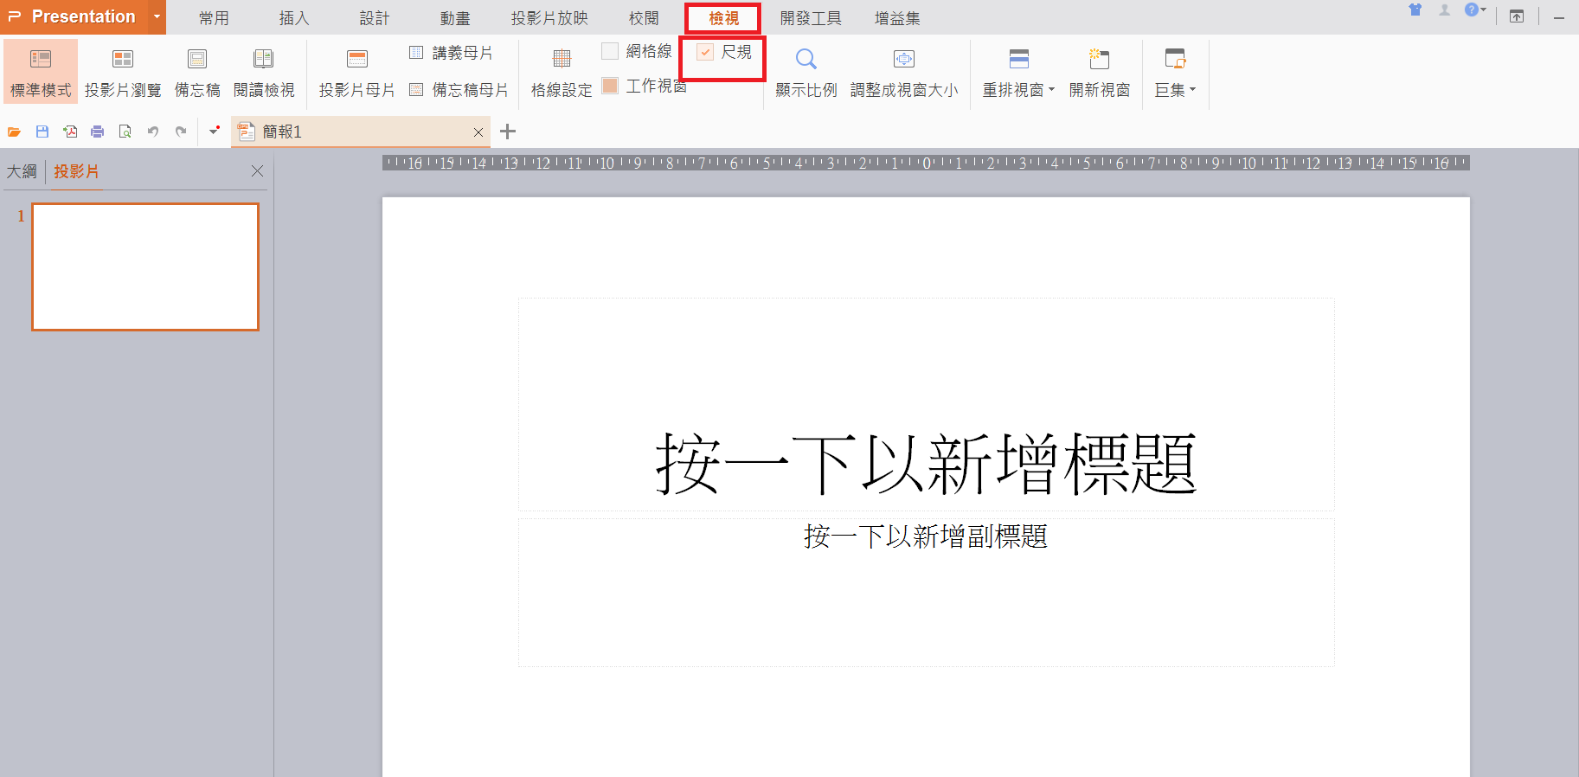
Task: Switch to 投影片 slides pane tab
Action: click(x=76, y=171)
